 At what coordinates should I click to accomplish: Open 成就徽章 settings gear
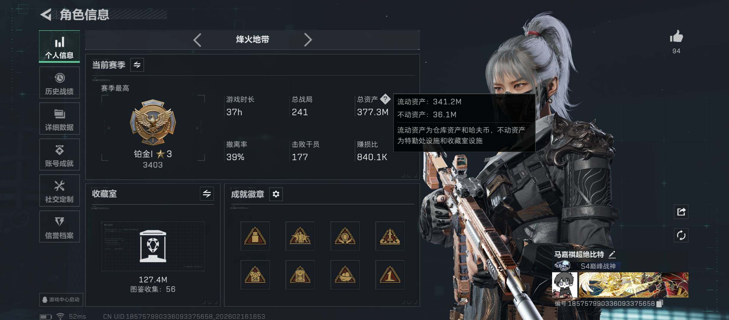click(x=276, y=194)
